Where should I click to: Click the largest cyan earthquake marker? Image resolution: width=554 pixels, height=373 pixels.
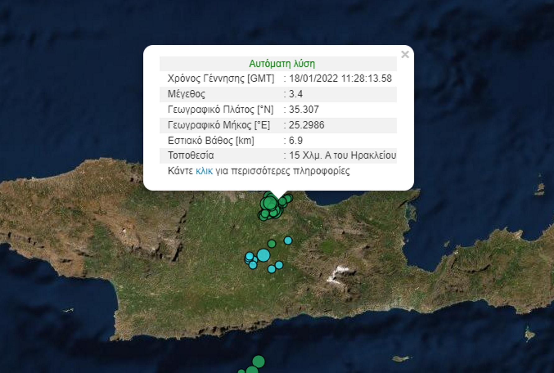(263, 255)
